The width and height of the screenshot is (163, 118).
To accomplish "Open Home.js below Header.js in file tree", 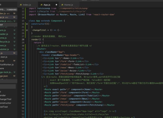I will point(9,38).
